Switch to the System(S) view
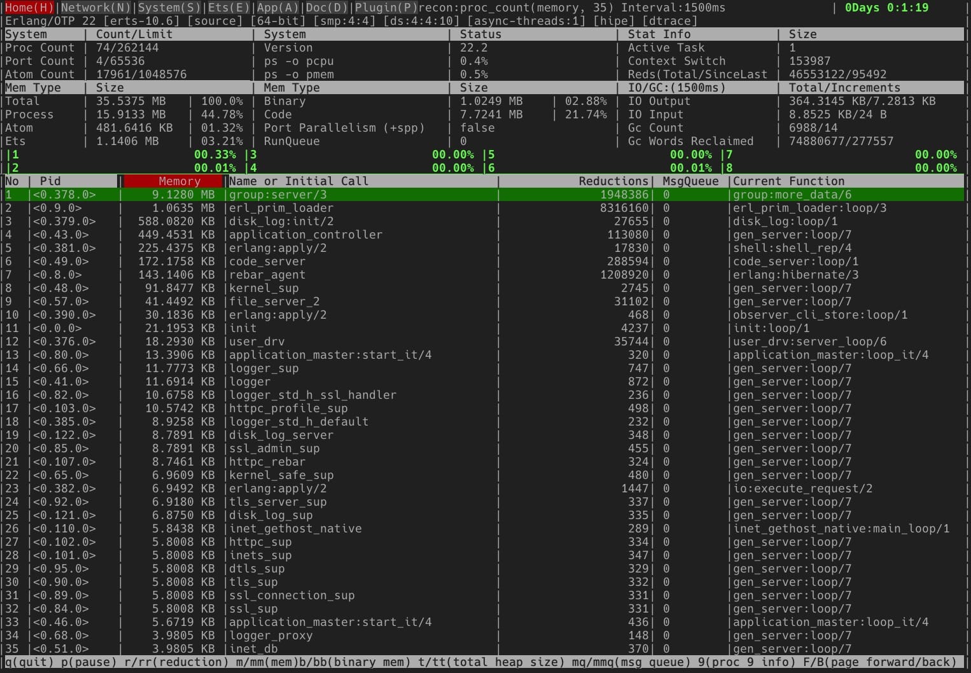The width and height of the screenshot is (971, 673). 169,8
